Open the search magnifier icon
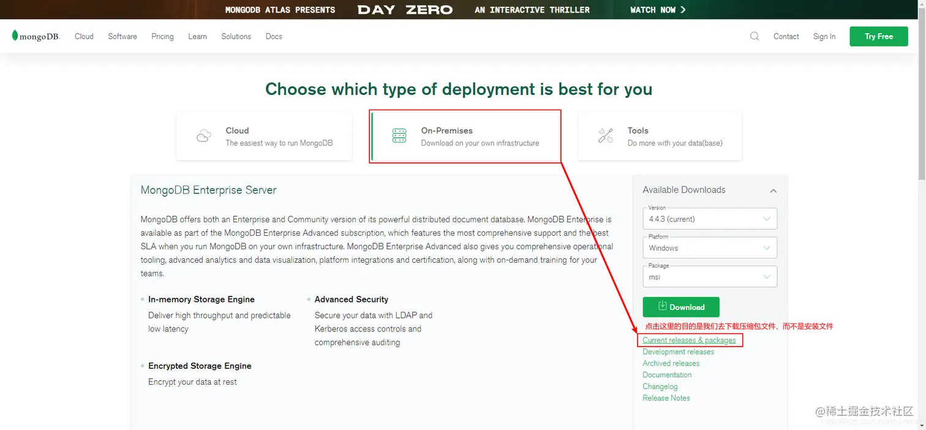Viewport: 926px width, 430px height. 755,36
